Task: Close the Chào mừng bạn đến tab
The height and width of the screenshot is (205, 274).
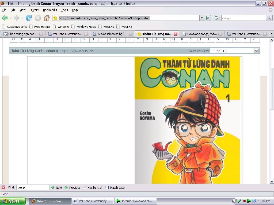Action: coord(41,34)
